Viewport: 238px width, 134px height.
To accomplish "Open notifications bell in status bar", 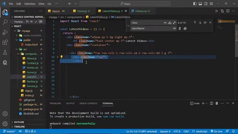I will (x=233, y=131).
